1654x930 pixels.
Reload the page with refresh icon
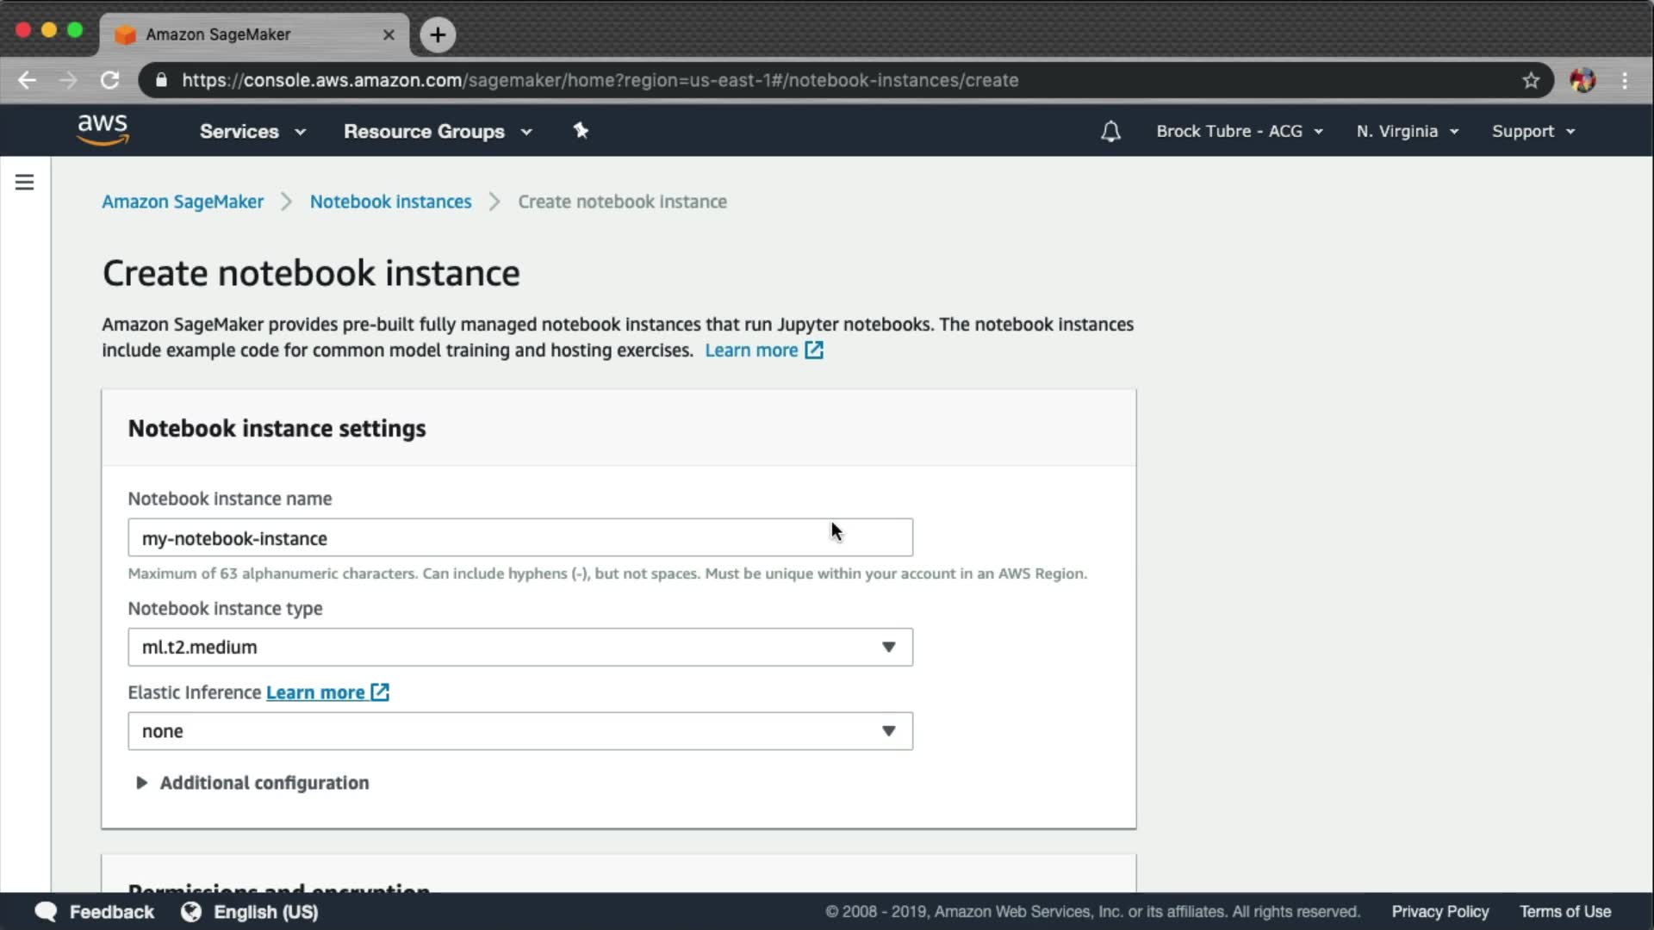coord(109,80)
